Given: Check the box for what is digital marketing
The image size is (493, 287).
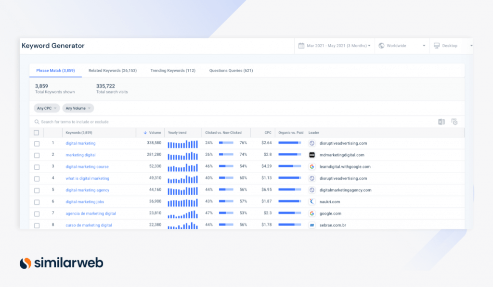Looking at the screenshot, I should (37, 179).
